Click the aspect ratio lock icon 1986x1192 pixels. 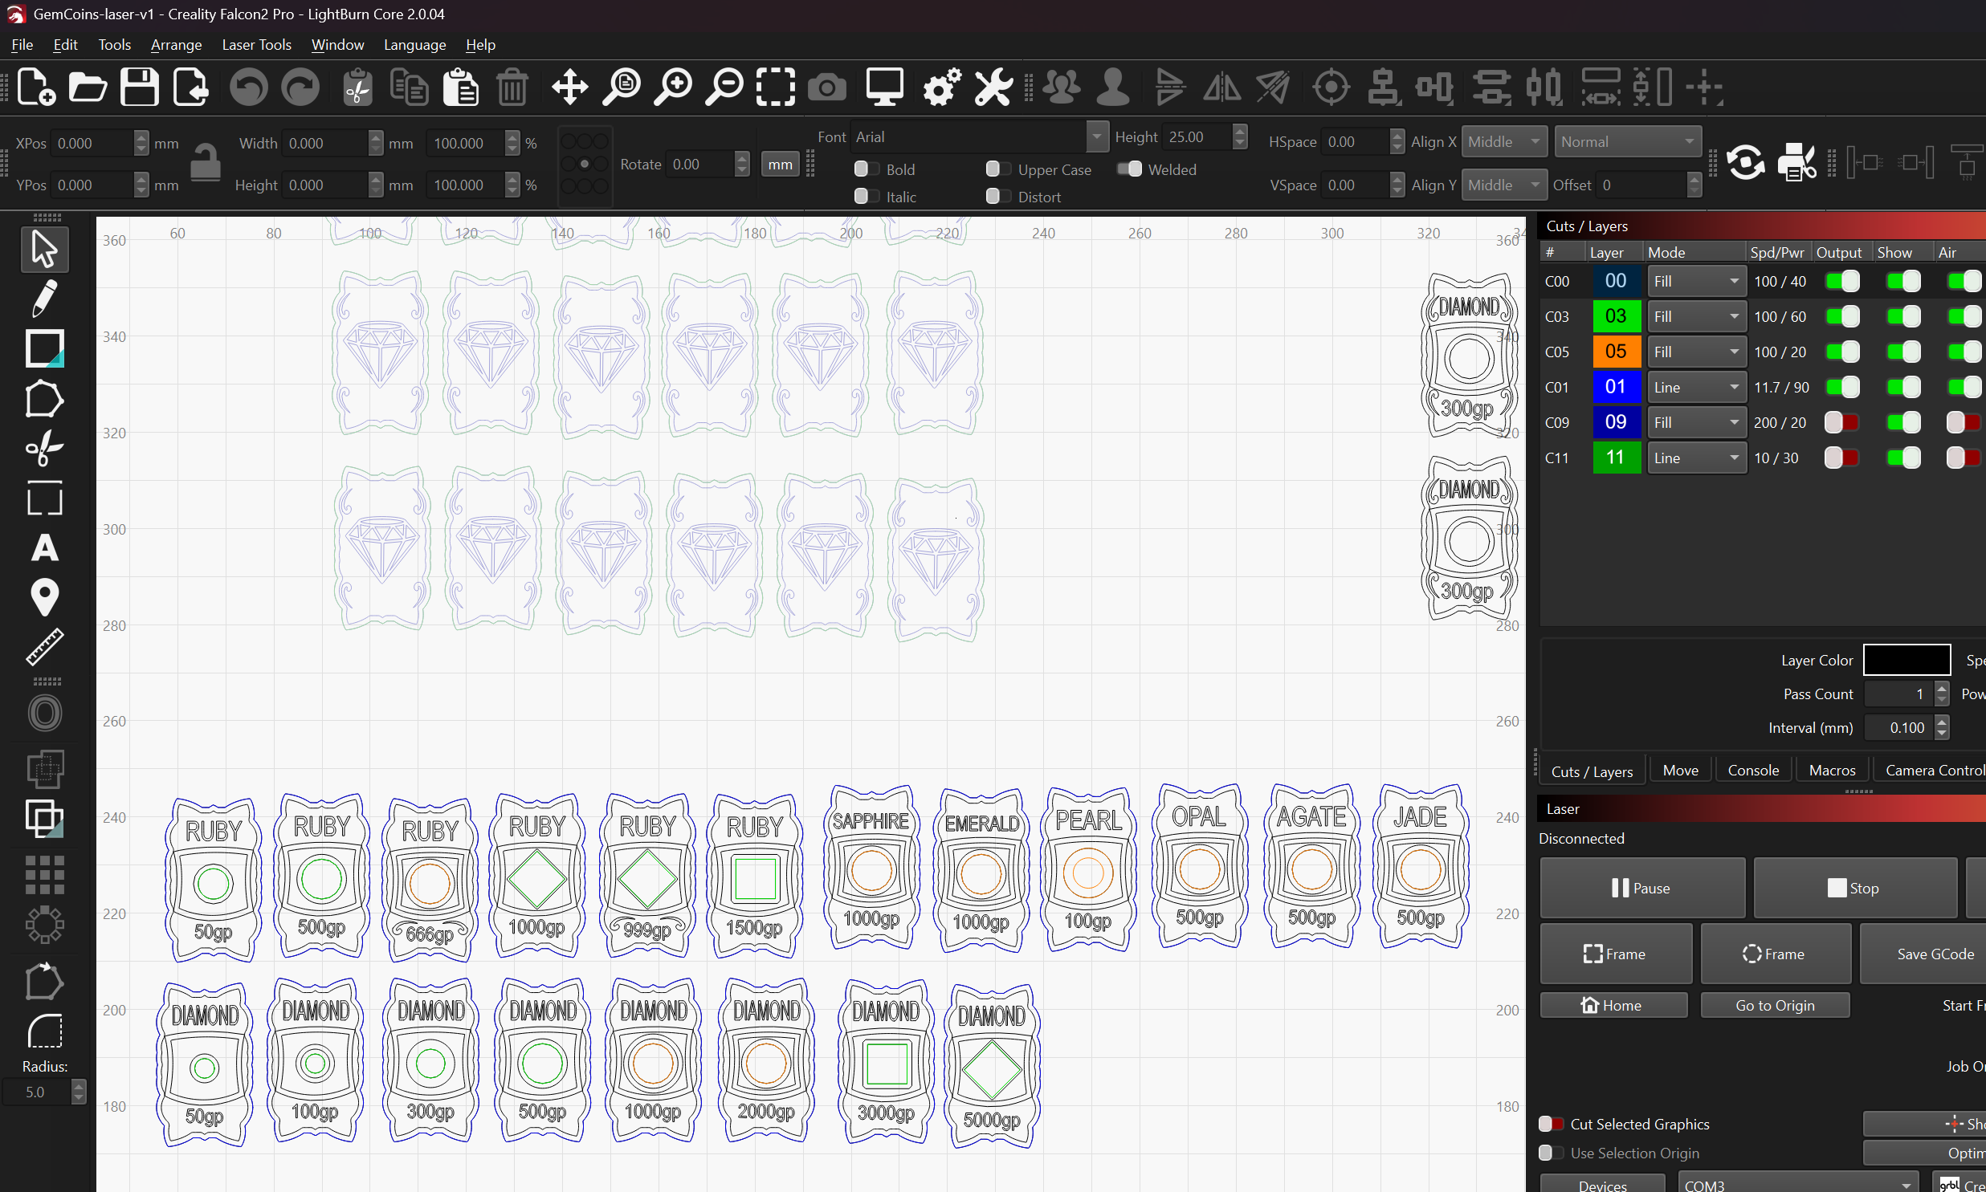point(205,164)
